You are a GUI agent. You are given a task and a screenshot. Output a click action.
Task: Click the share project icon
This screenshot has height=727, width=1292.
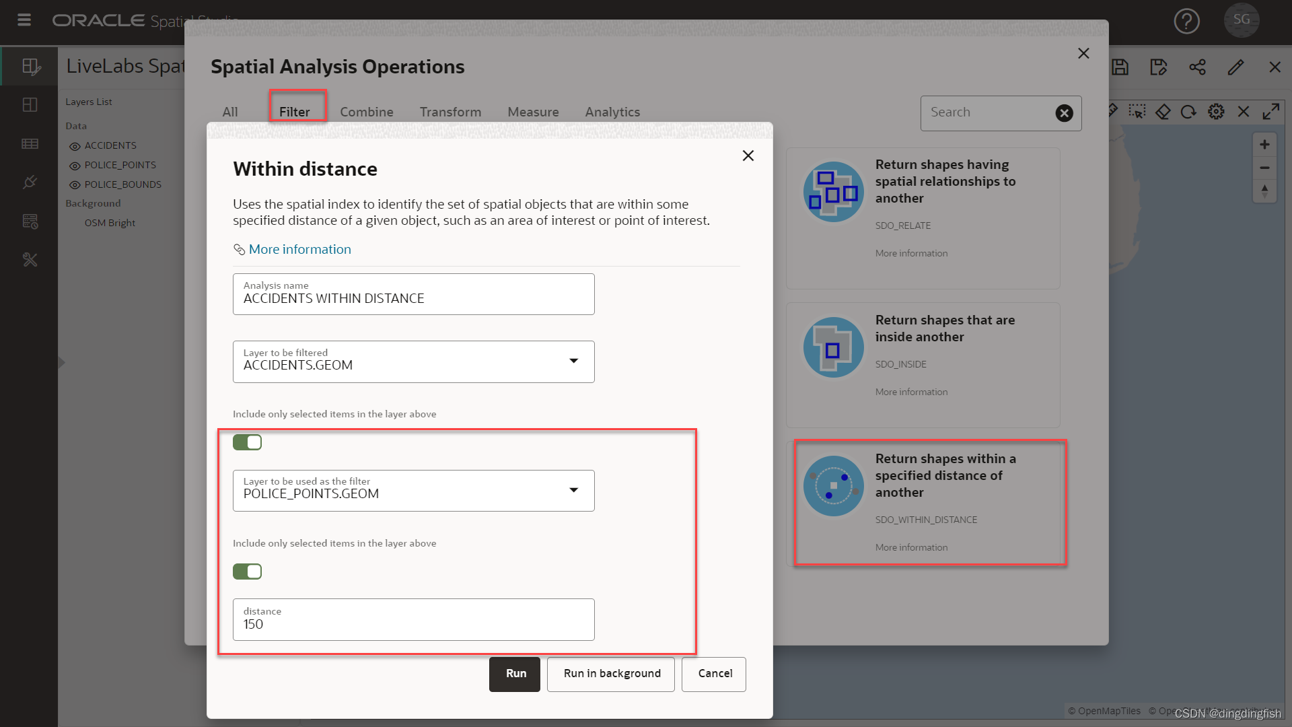(x=1197, y=67)
